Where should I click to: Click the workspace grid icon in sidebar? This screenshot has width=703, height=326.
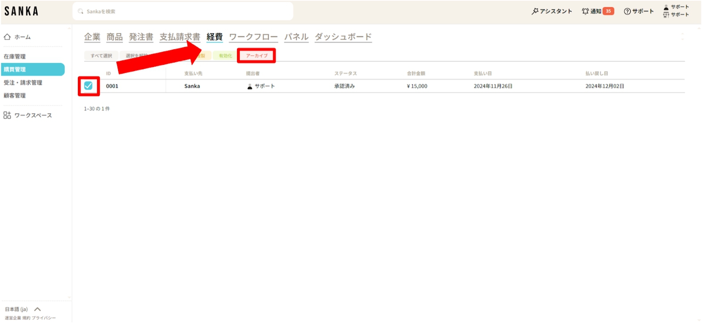click(7, 115)
